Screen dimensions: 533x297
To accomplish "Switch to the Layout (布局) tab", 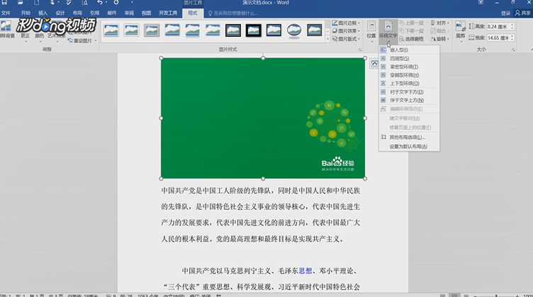I will click(77, 13).
